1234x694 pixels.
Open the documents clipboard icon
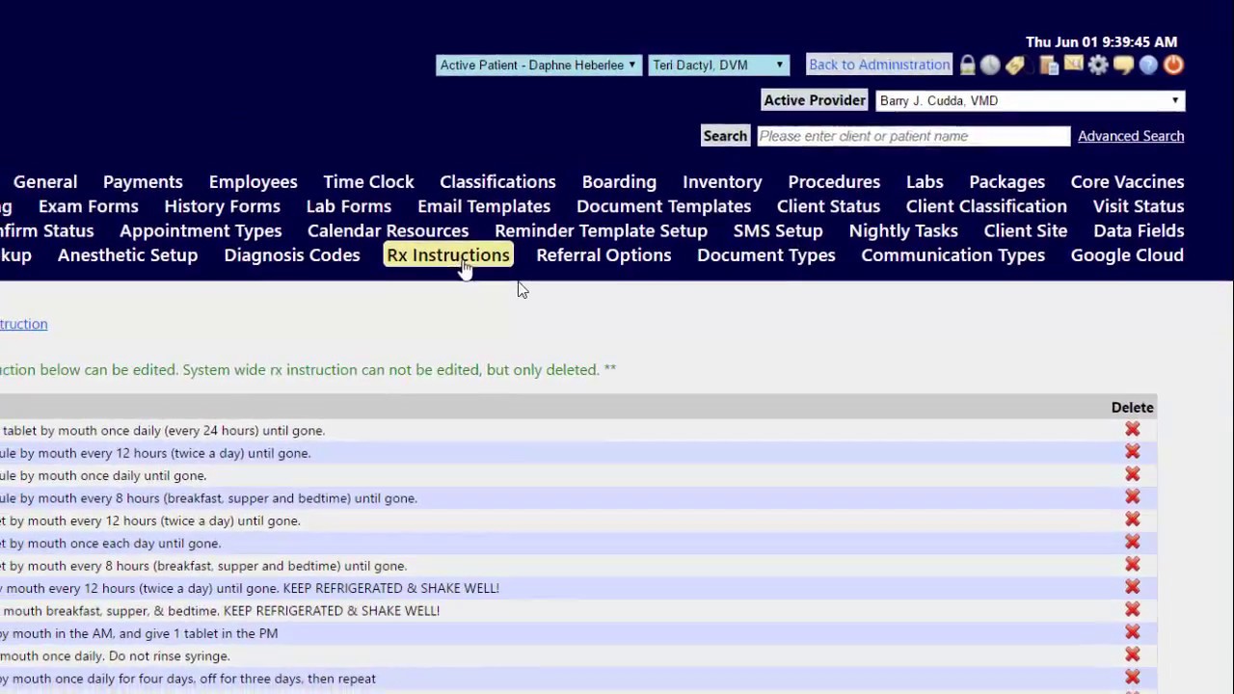pos(1050,66)
